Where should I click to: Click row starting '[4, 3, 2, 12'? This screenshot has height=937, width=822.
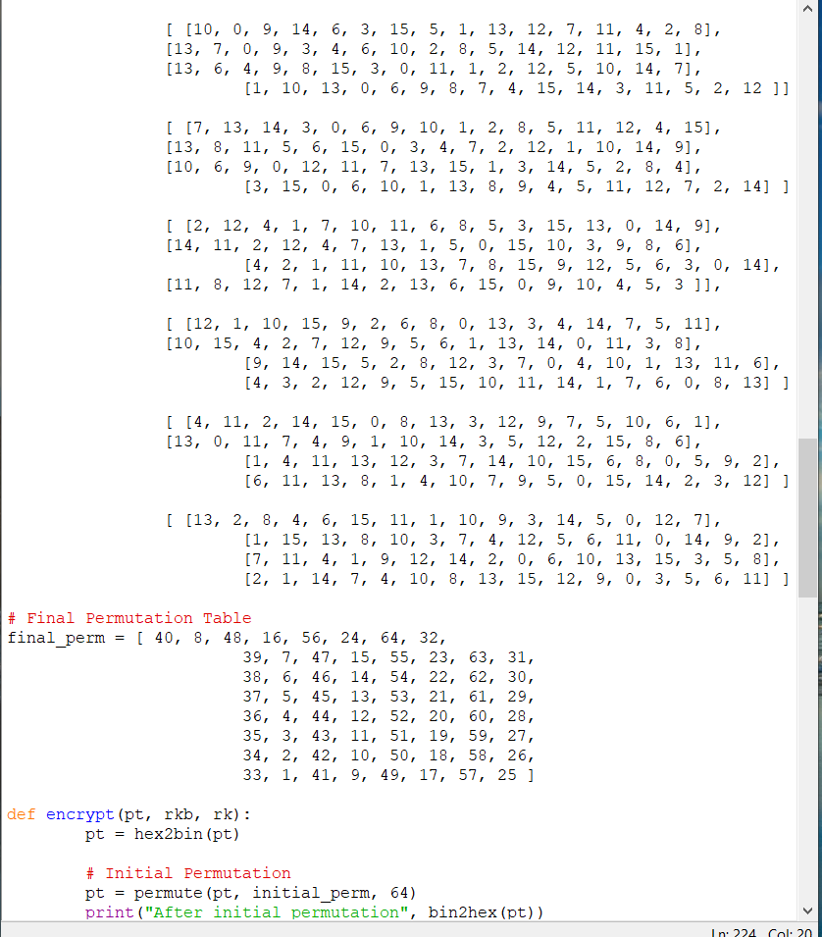point(517,383)
